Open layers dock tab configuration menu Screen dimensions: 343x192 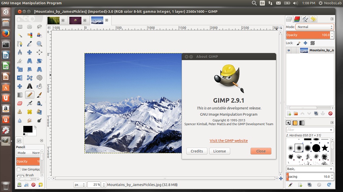tap(332, 19)
